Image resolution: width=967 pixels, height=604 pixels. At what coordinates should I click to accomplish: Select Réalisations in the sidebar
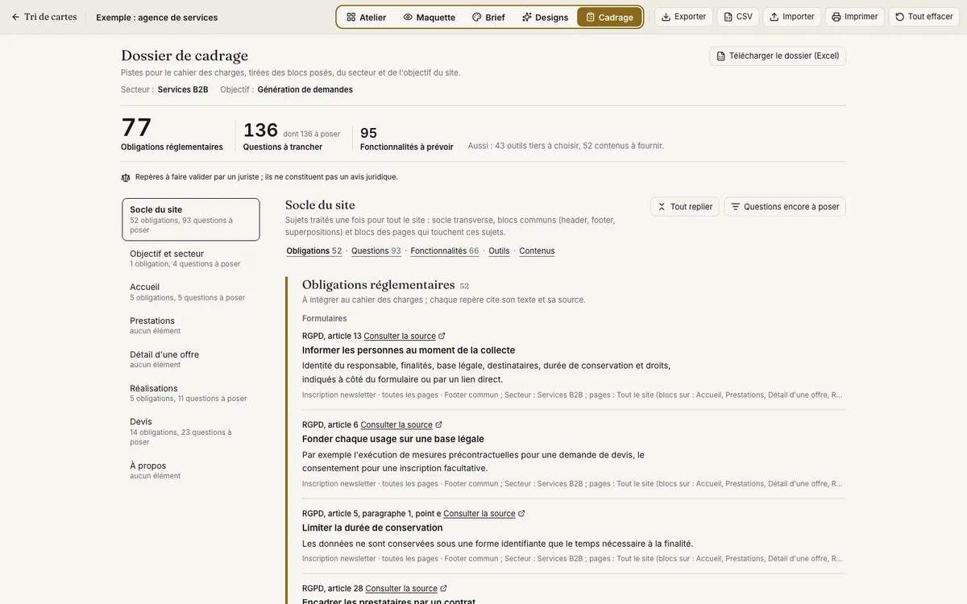(x=191, y=393)
